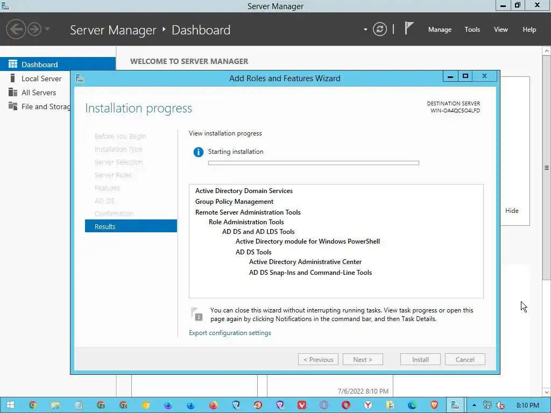Click the muted volume icon in tray

coord(500,405)
